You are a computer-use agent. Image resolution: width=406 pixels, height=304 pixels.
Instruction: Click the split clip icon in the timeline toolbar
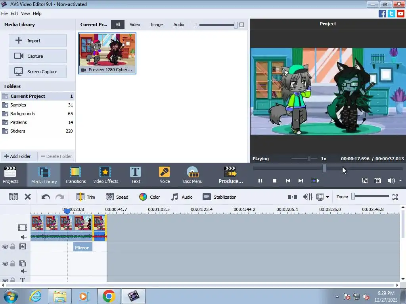coord(13,197)
